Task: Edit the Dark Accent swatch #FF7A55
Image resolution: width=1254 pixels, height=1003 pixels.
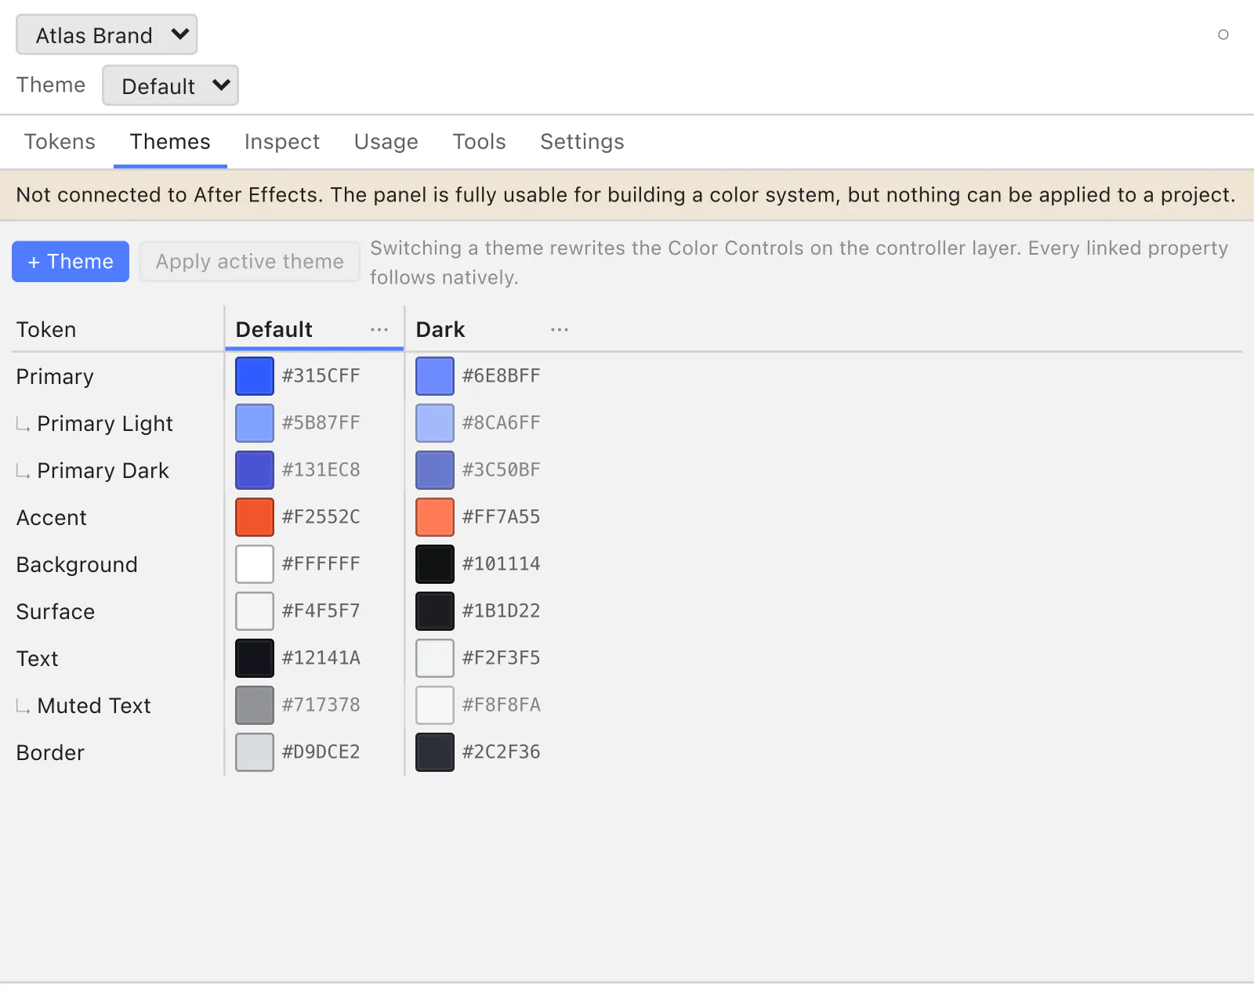Action: tap(435, 517)
